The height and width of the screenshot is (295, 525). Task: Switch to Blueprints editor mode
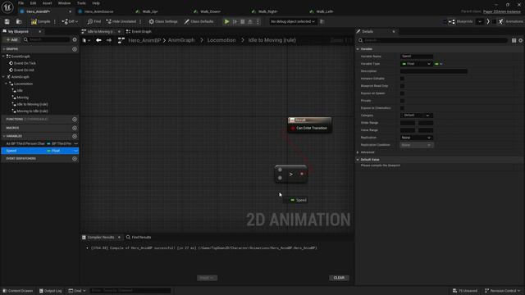[x=461, y=21]
